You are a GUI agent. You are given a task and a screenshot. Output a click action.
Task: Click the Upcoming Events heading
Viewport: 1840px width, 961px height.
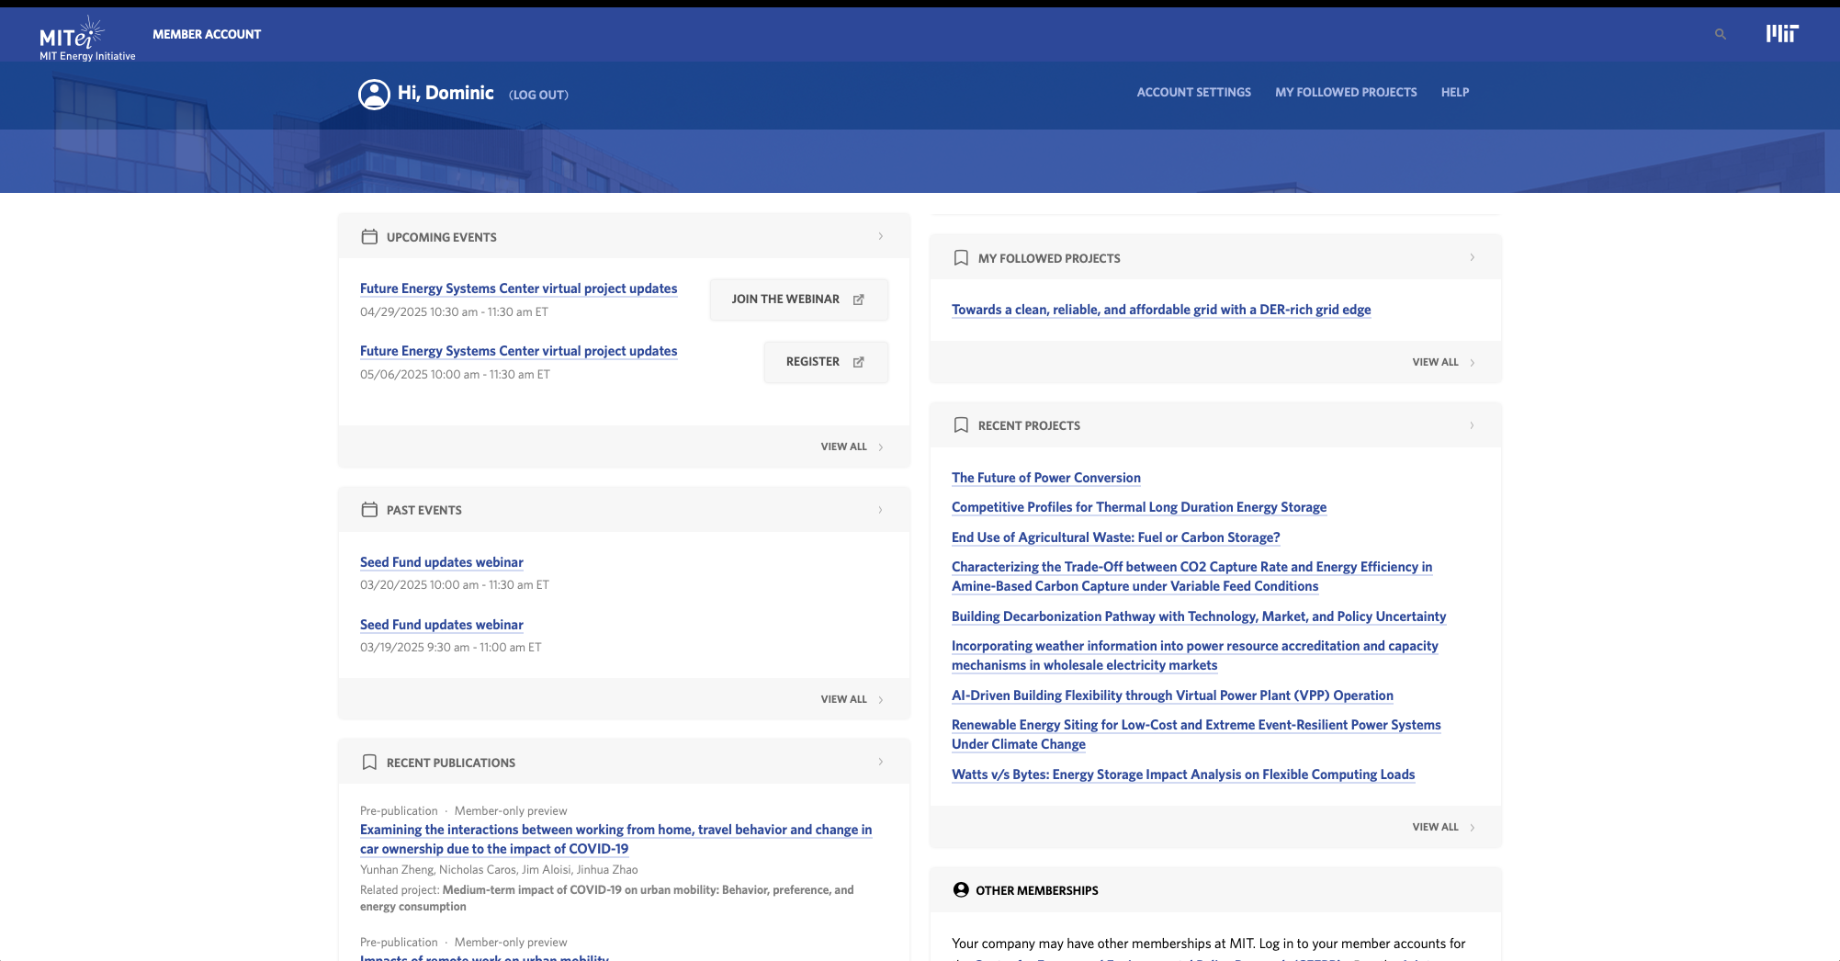point(441,237)
